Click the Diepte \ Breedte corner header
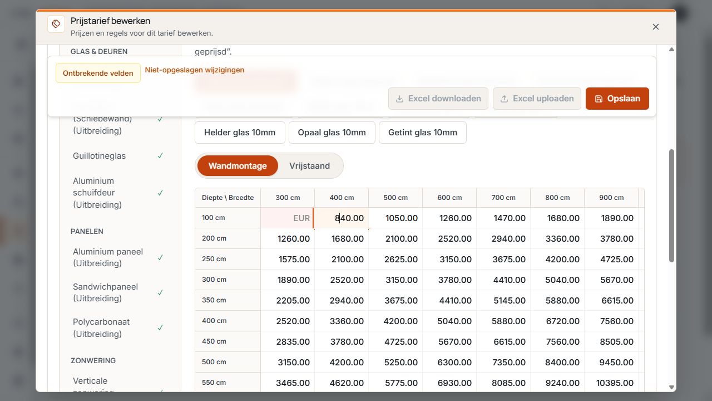The image size is (712, 401). 228,198
